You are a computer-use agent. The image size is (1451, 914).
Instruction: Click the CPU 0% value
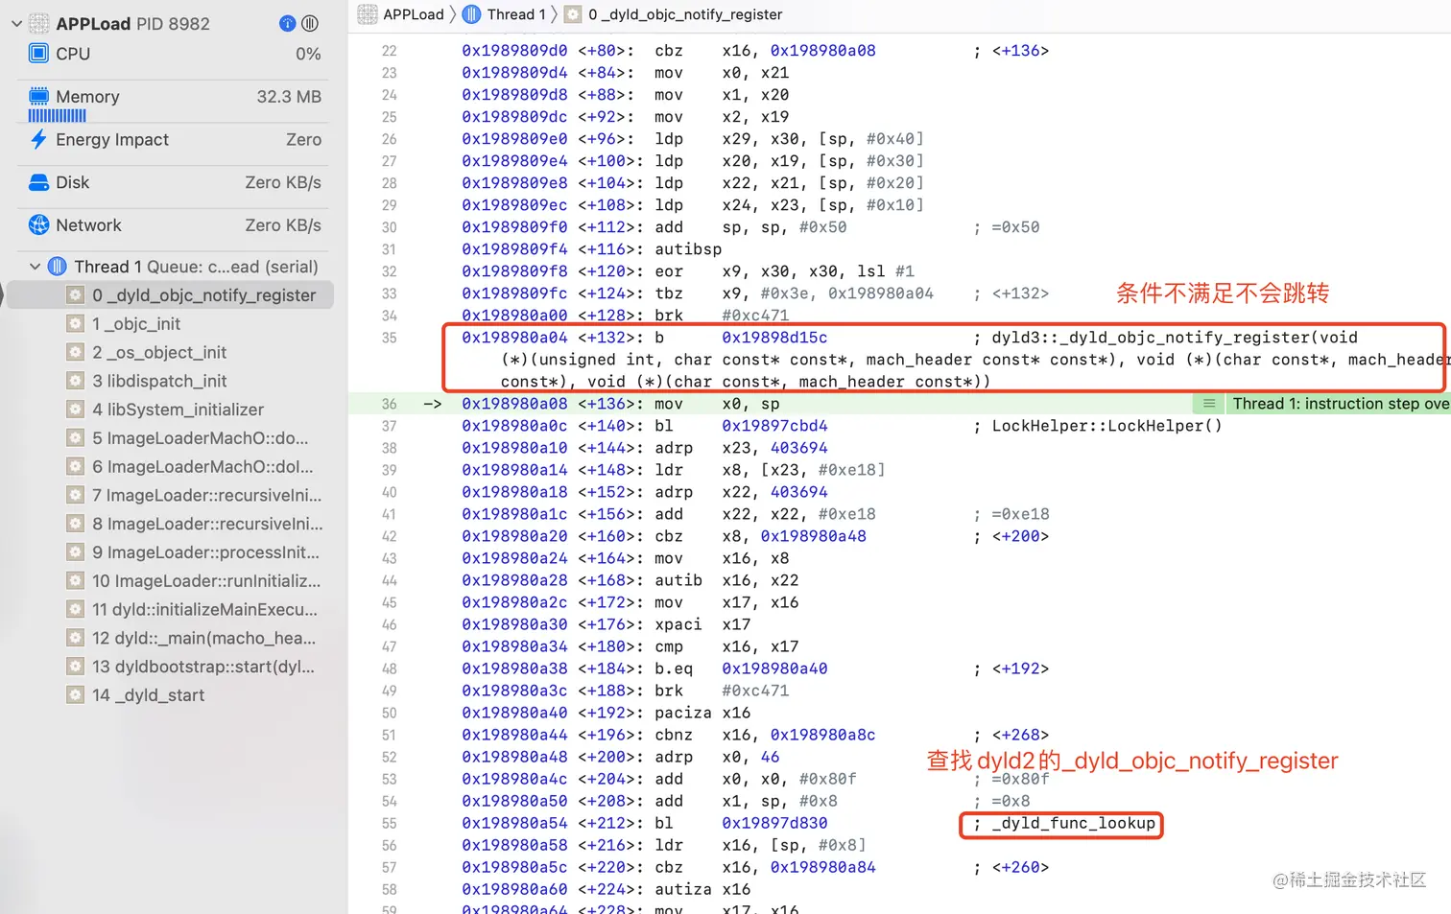pos(308,54)
